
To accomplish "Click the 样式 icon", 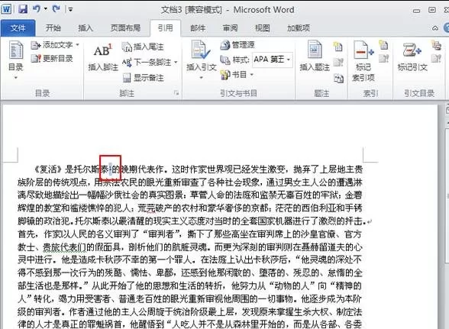I will pos(225,60).
